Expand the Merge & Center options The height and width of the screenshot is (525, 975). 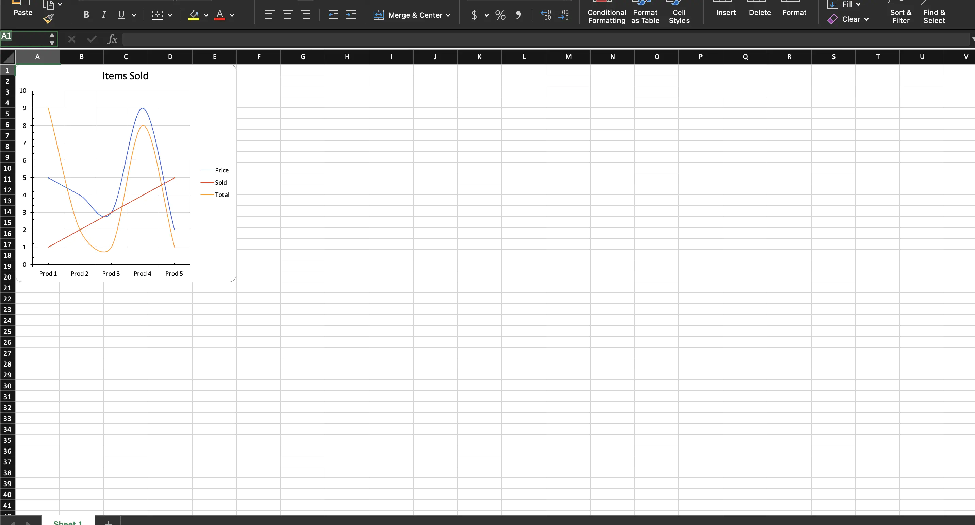448,15
